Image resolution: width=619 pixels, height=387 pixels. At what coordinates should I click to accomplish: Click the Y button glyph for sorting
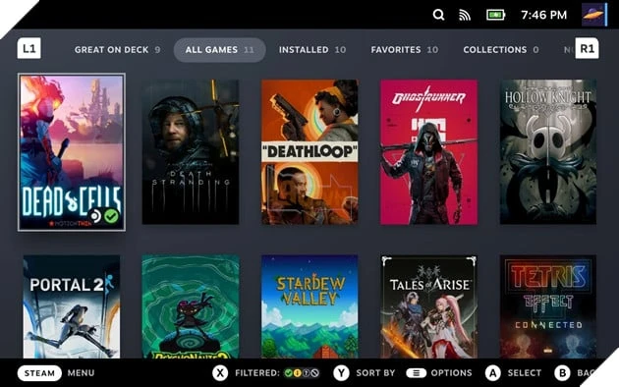(341, 373)
